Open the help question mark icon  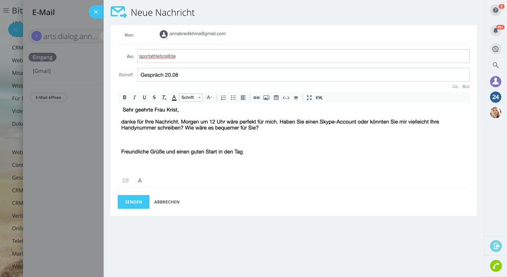[496, 10]
